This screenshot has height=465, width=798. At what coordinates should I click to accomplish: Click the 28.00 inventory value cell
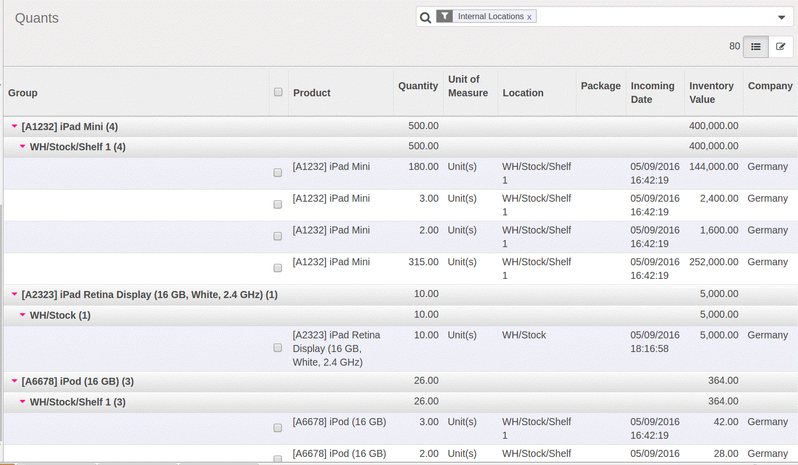[726, 453]
